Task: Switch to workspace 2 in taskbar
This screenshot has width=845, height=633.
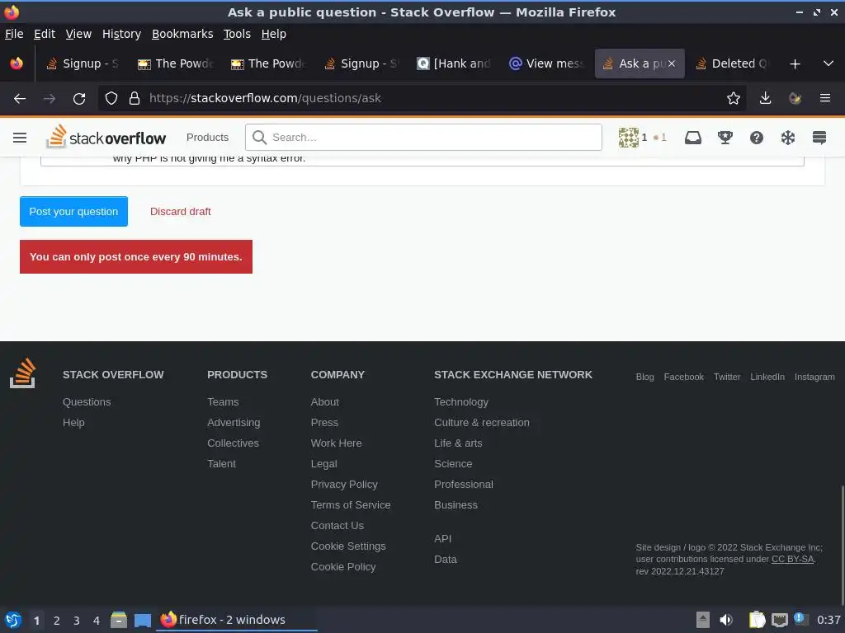Action: point(57,621)
